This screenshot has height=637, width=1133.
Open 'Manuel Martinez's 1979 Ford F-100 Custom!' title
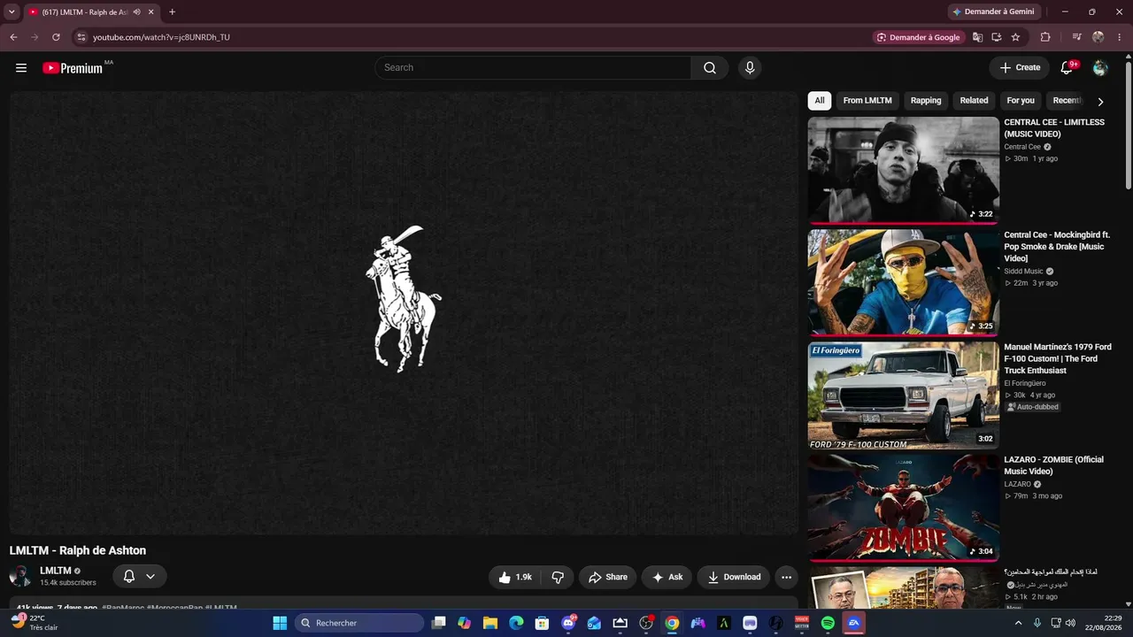coord(1058,358)
